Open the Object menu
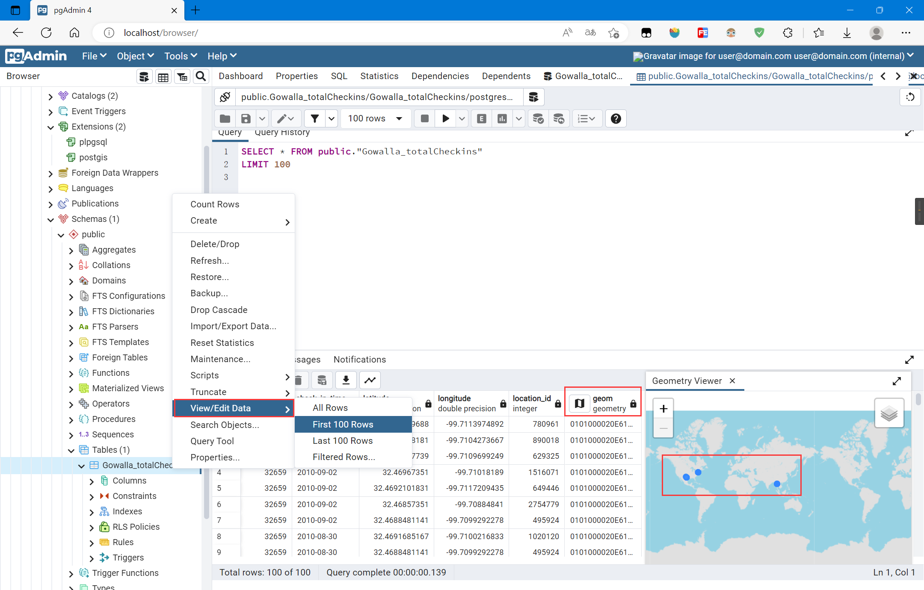 tap(135, 56)
